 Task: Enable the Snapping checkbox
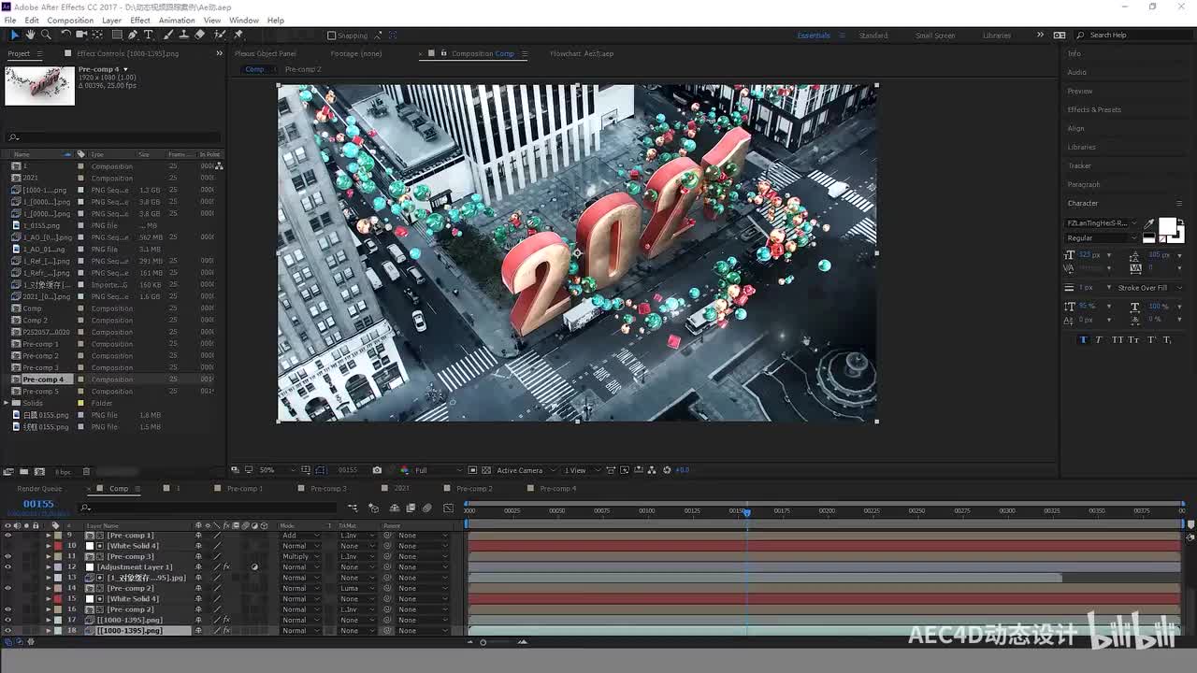332,36
